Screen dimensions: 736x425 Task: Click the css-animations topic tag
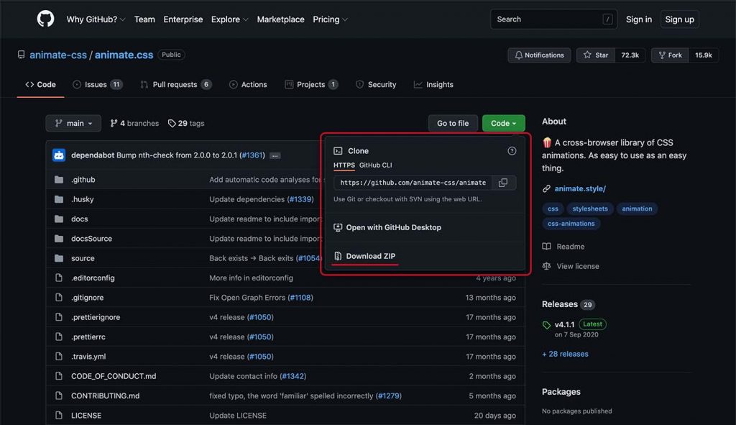click(571, 224)
